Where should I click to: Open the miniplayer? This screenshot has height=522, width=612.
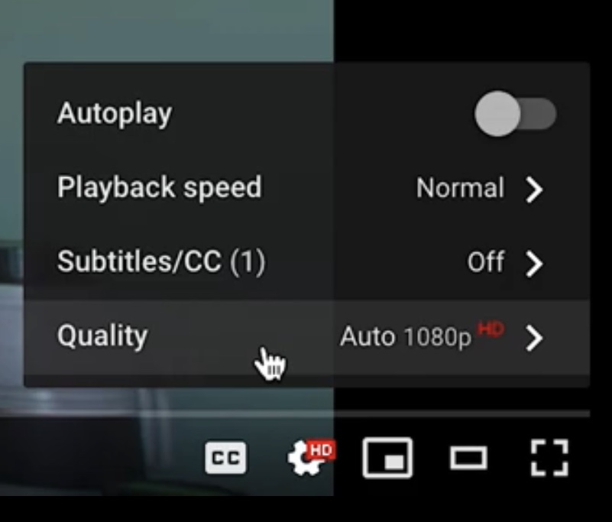tap(387, 458)
